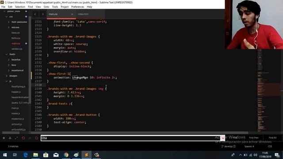Open onScroll.js from sidebar
The height and width of the screenshot is (159, 283).
click(17, 125)
